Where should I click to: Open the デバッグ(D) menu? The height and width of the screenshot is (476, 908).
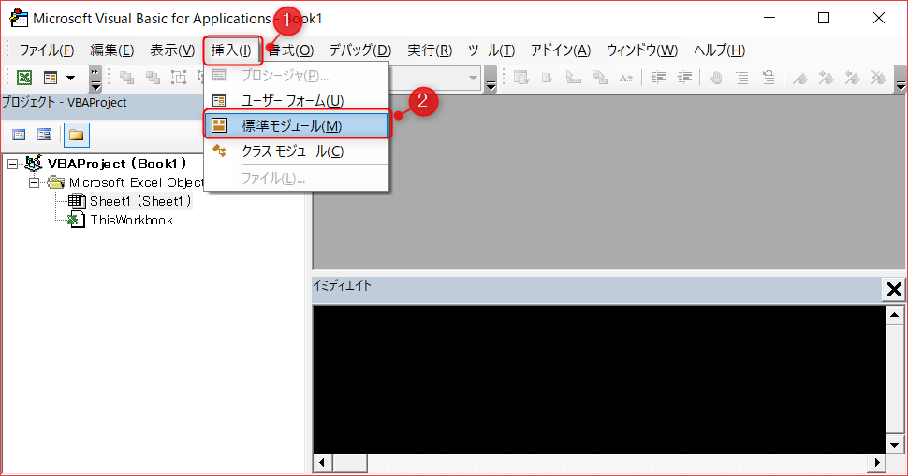(360, 50)
